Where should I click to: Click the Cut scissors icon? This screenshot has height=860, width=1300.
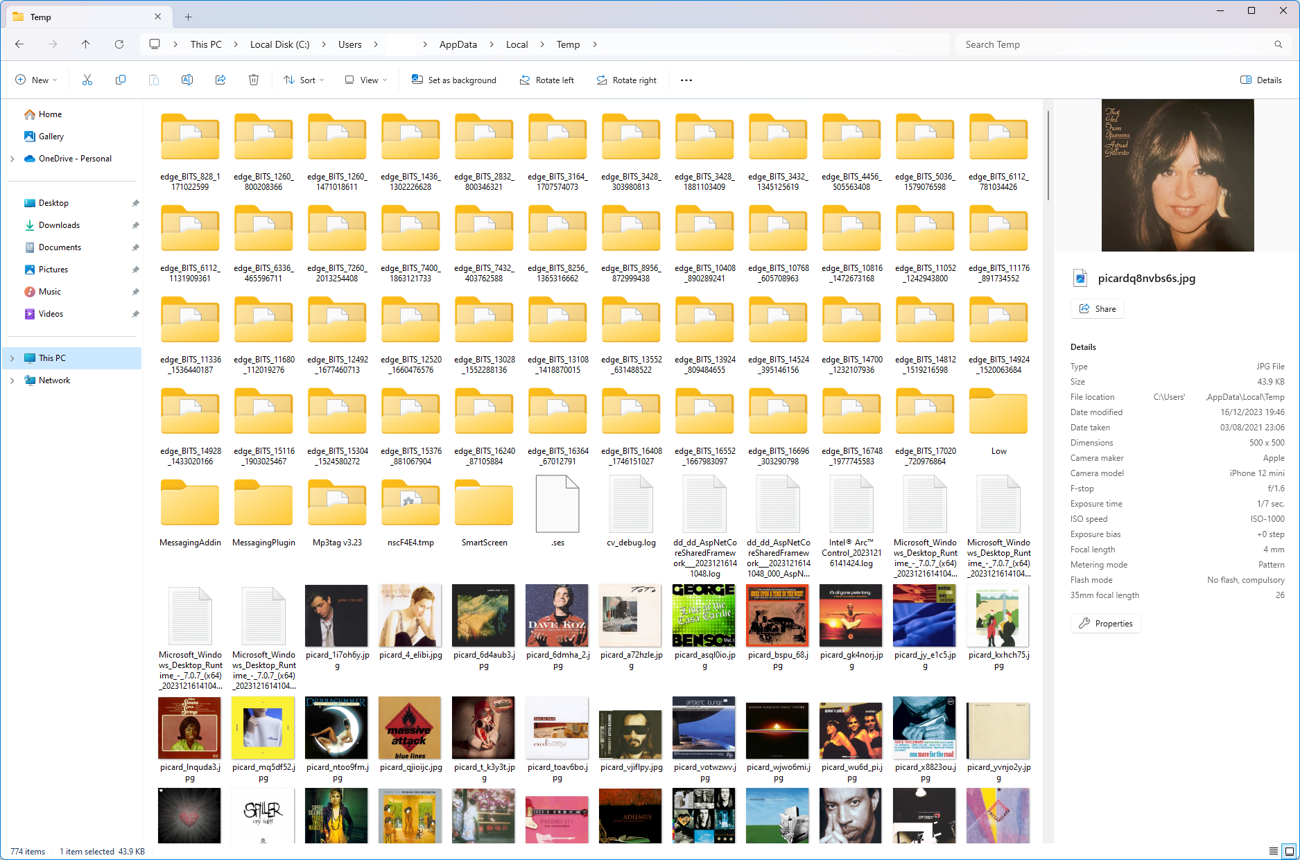pyautogui.click(x=87, y=80)
